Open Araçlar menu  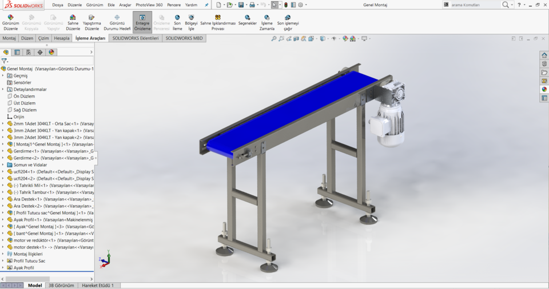pos(125,5)
